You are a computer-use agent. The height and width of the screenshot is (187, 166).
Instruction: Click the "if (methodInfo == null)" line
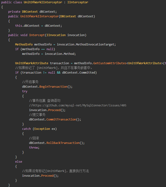point(35,49)
